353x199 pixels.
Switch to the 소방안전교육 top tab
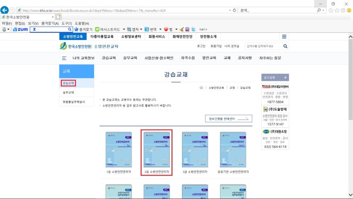pos(73,36)
